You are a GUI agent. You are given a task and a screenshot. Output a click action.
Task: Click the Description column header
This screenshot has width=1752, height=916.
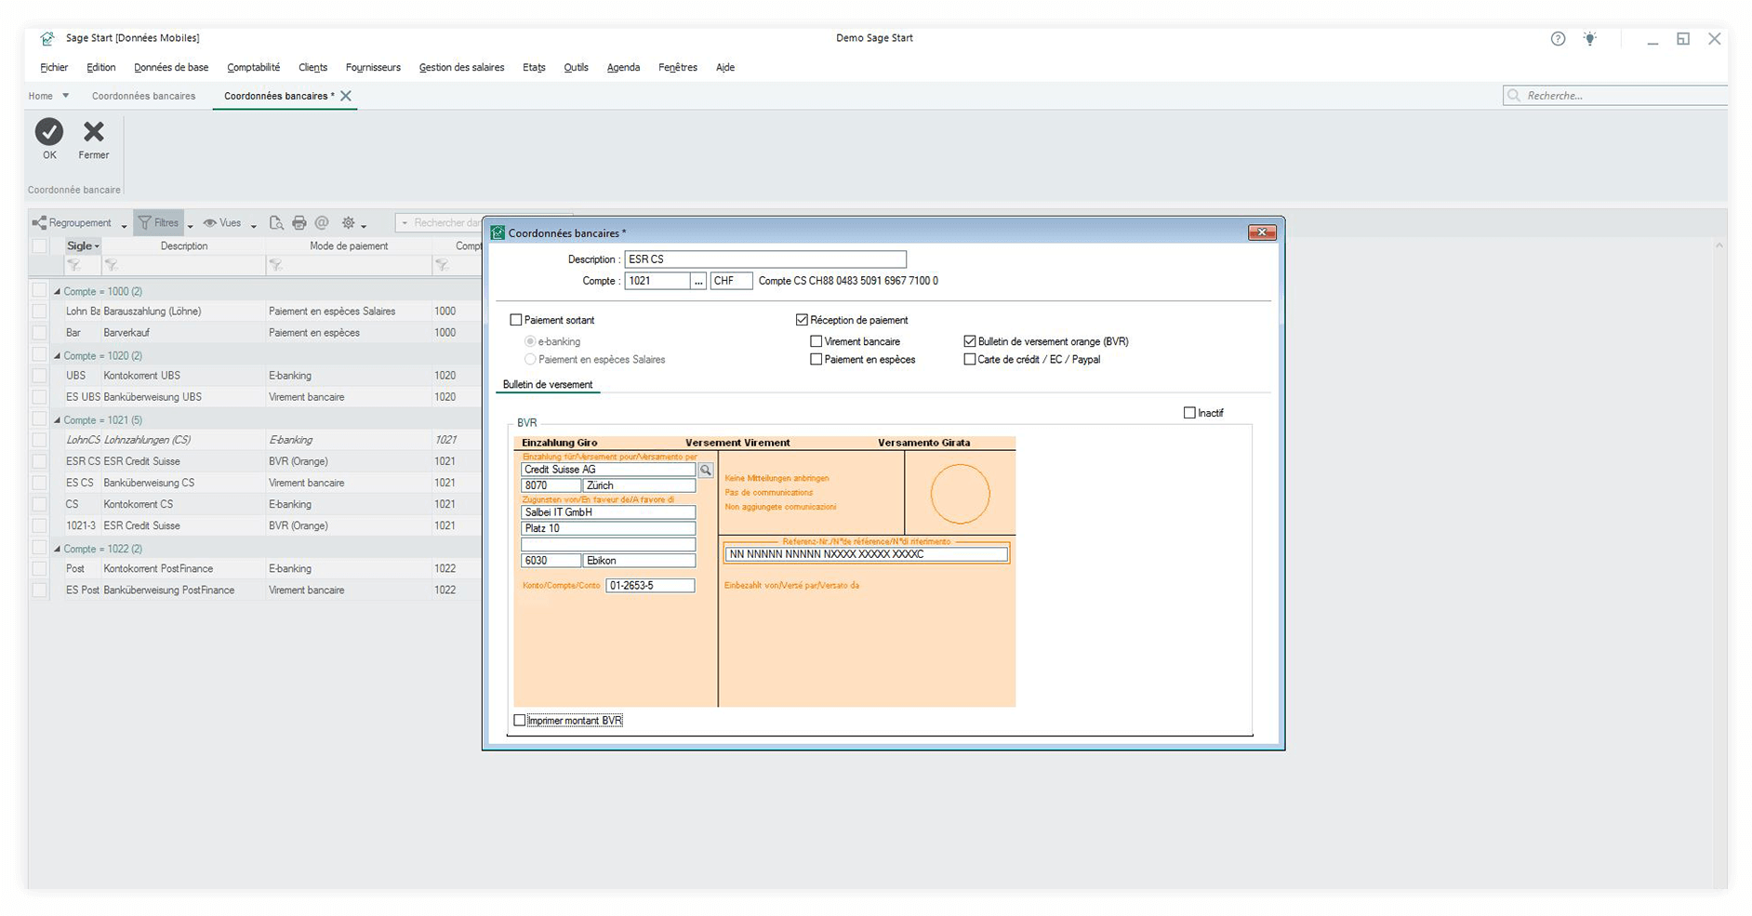[x=184, y=246]
